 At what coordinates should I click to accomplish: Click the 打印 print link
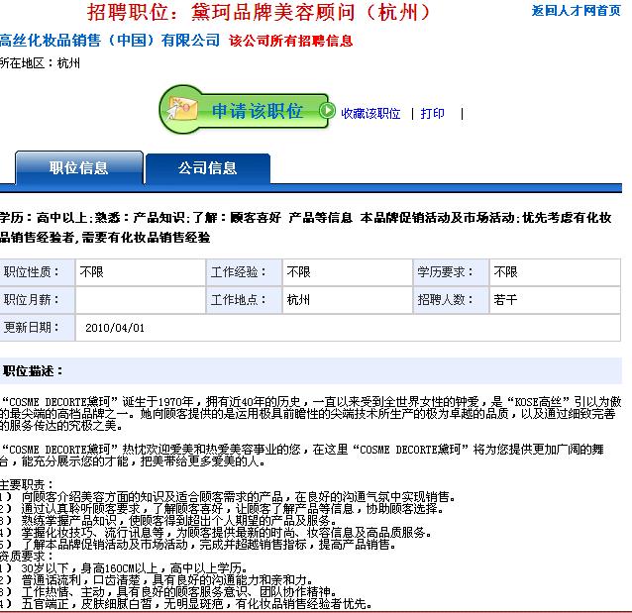click(433, 114)
